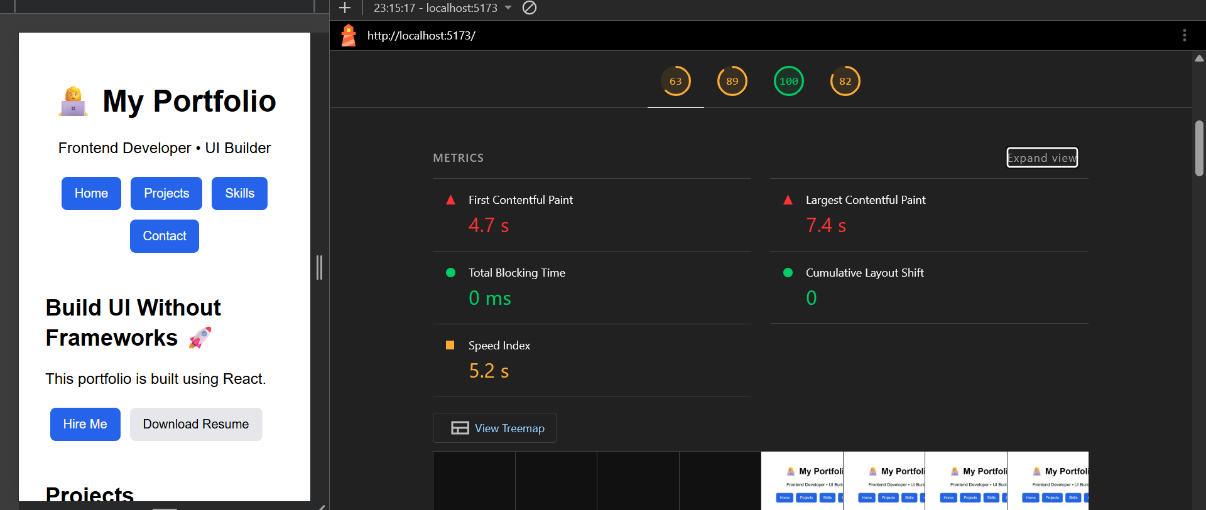Click the View Treemap button
Image resolution: width=1206 pixels, height=510 pixels.
click(x=494, y=428)
